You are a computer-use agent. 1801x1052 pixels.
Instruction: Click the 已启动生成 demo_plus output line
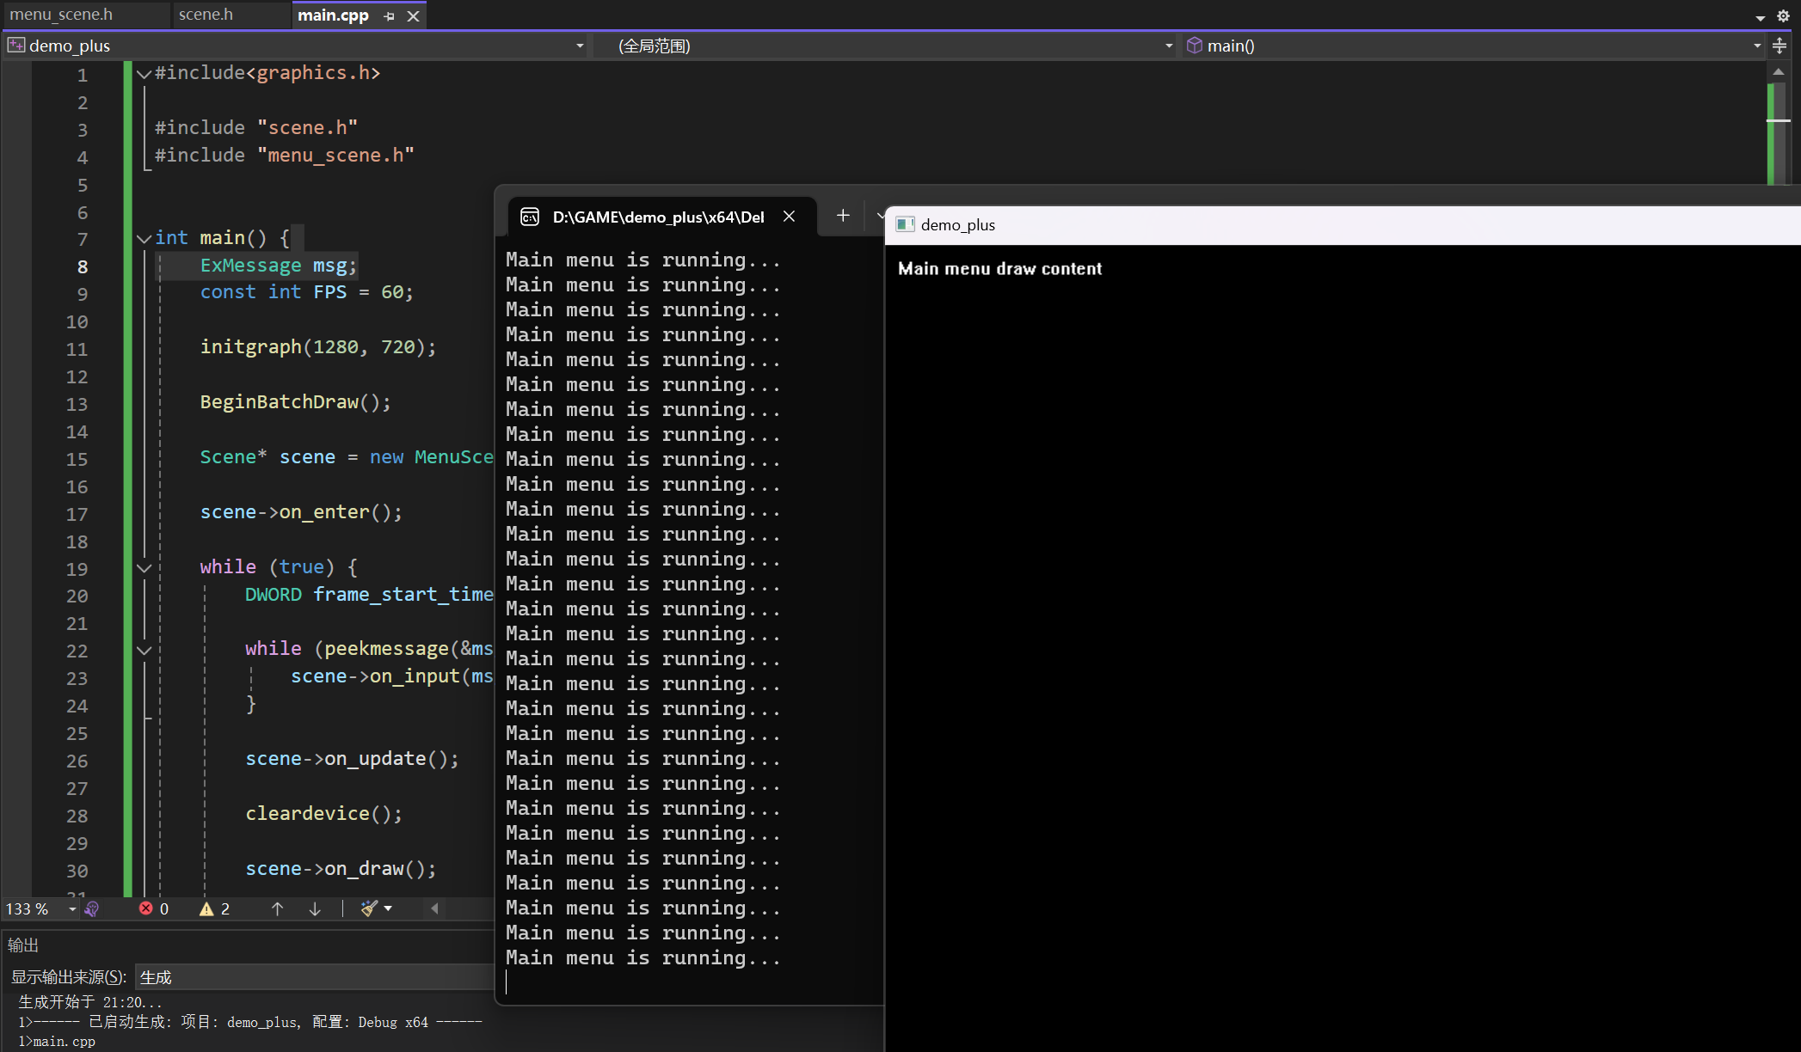(x=250, y=1022)
